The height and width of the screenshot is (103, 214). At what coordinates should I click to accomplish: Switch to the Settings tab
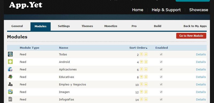64,26
